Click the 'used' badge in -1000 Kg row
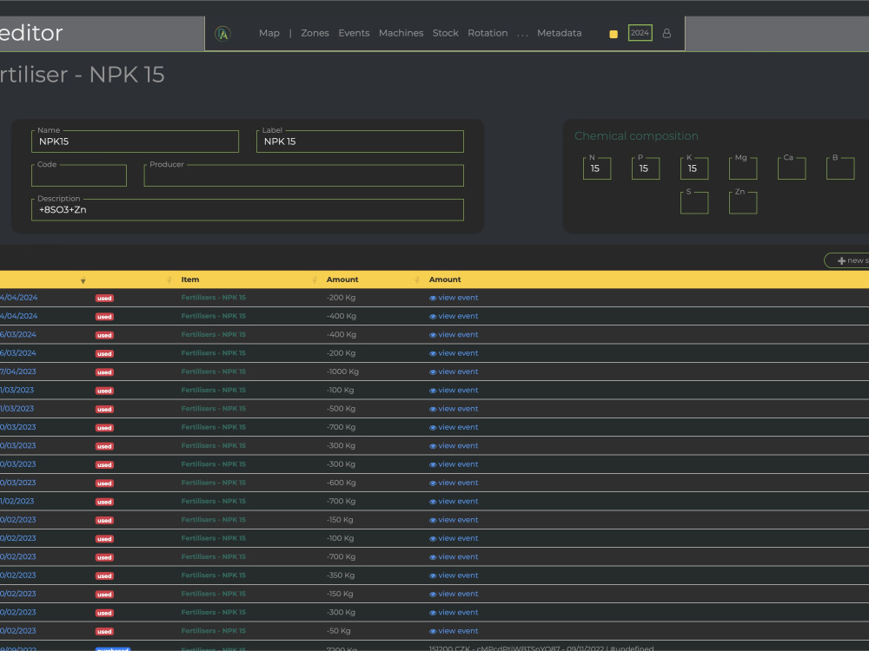 click(104, 372)
